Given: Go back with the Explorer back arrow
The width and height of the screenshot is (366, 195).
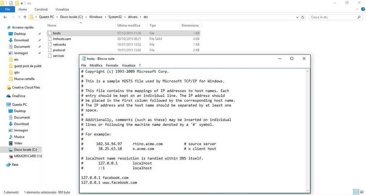Looking at the screenshot, I should pos(5,17).
